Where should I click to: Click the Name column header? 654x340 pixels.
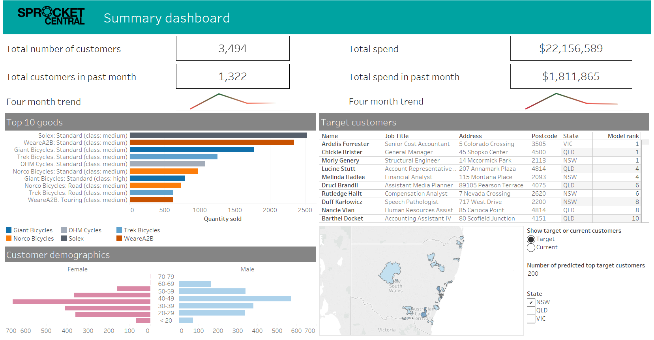click(330, 136)
